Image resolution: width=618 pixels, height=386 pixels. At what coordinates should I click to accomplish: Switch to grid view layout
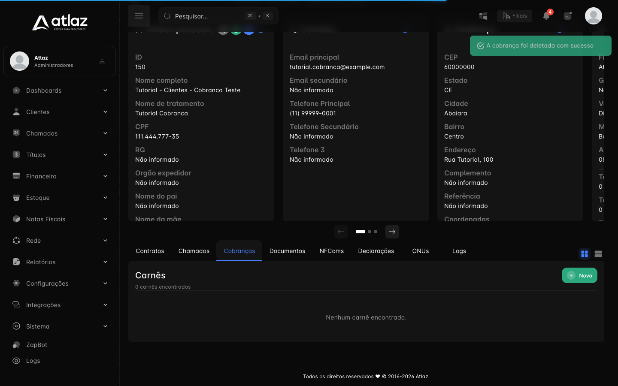585,254
